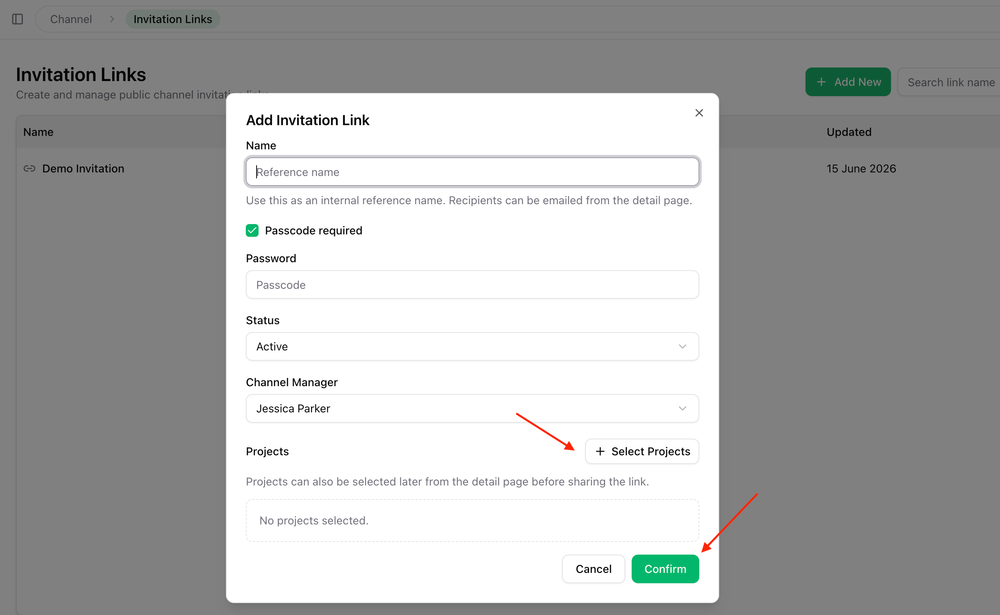Toggle the sidebar panel icon
Viewport: 1000px width, 615px height.
(18, 19)
